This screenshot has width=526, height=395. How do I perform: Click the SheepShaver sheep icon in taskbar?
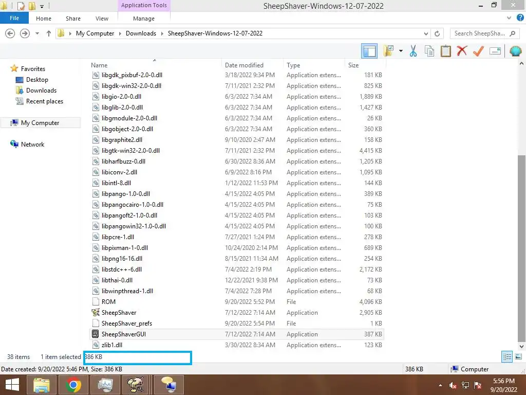[x=135, y=385]
